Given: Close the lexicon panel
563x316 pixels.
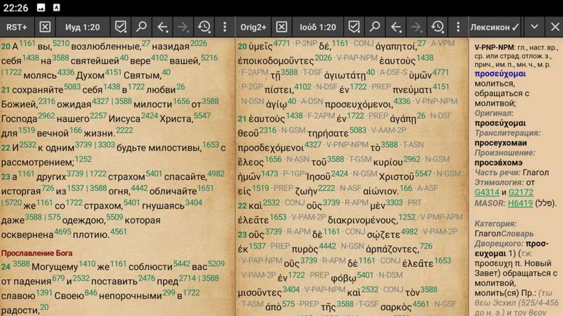Looking at the screenshot, I should click(553, 27).
